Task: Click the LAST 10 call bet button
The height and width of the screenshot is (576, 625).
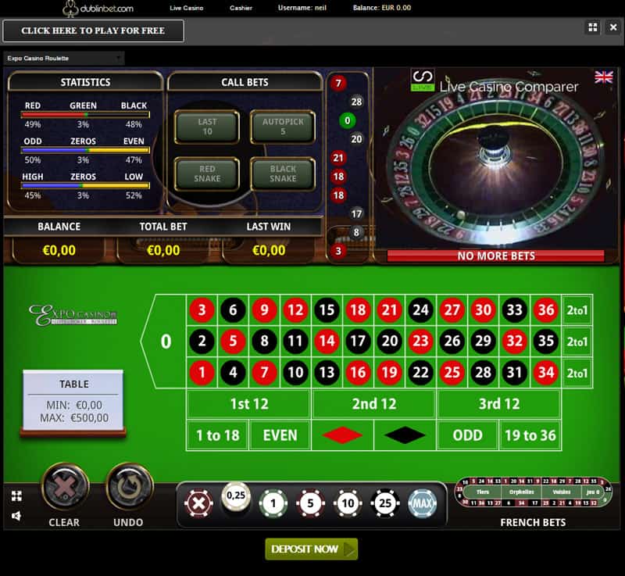Action: [x=207, y=127]
